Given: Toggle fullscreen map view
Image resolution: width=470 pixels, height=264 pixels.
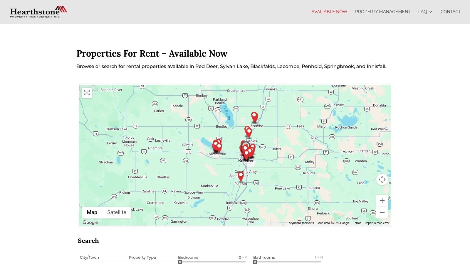Looking at the screenshot, I should 87,93.
